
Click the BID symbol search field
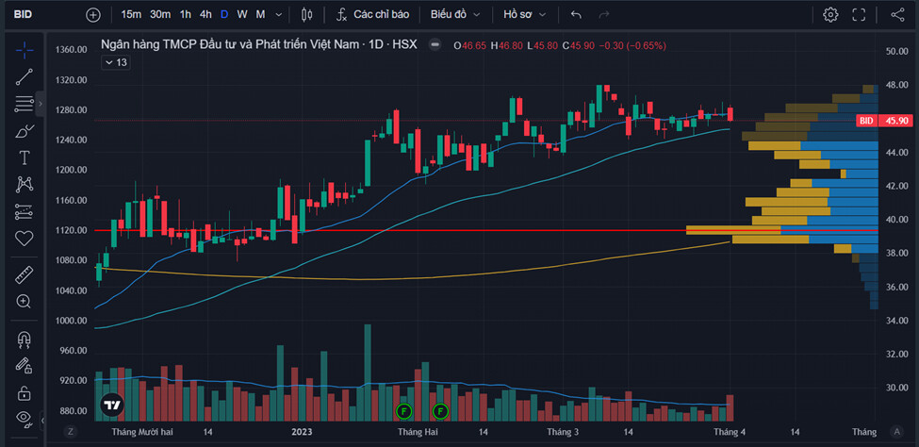[x=38, y=15]
